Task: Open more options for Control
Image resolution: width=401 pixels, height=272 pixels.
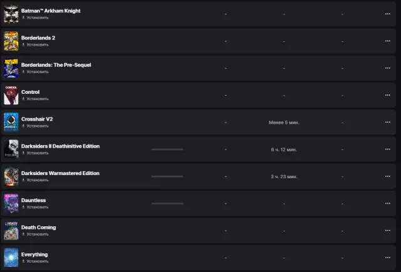Action: click(x=387, y=95)
